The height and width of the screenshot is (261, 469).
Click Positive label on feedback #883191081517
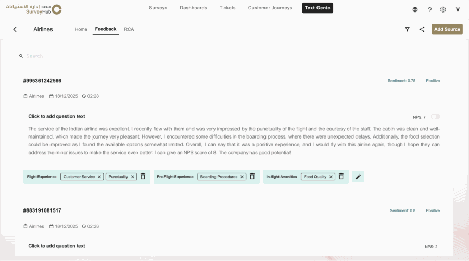[x=433, y=210]
